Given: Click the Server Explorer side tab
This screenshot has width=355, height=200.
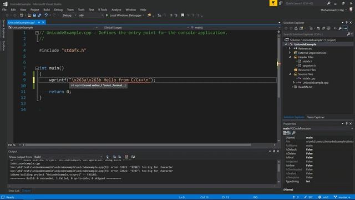Looking at the screenshot, I should pyautogui.click(x=3, y=29).
